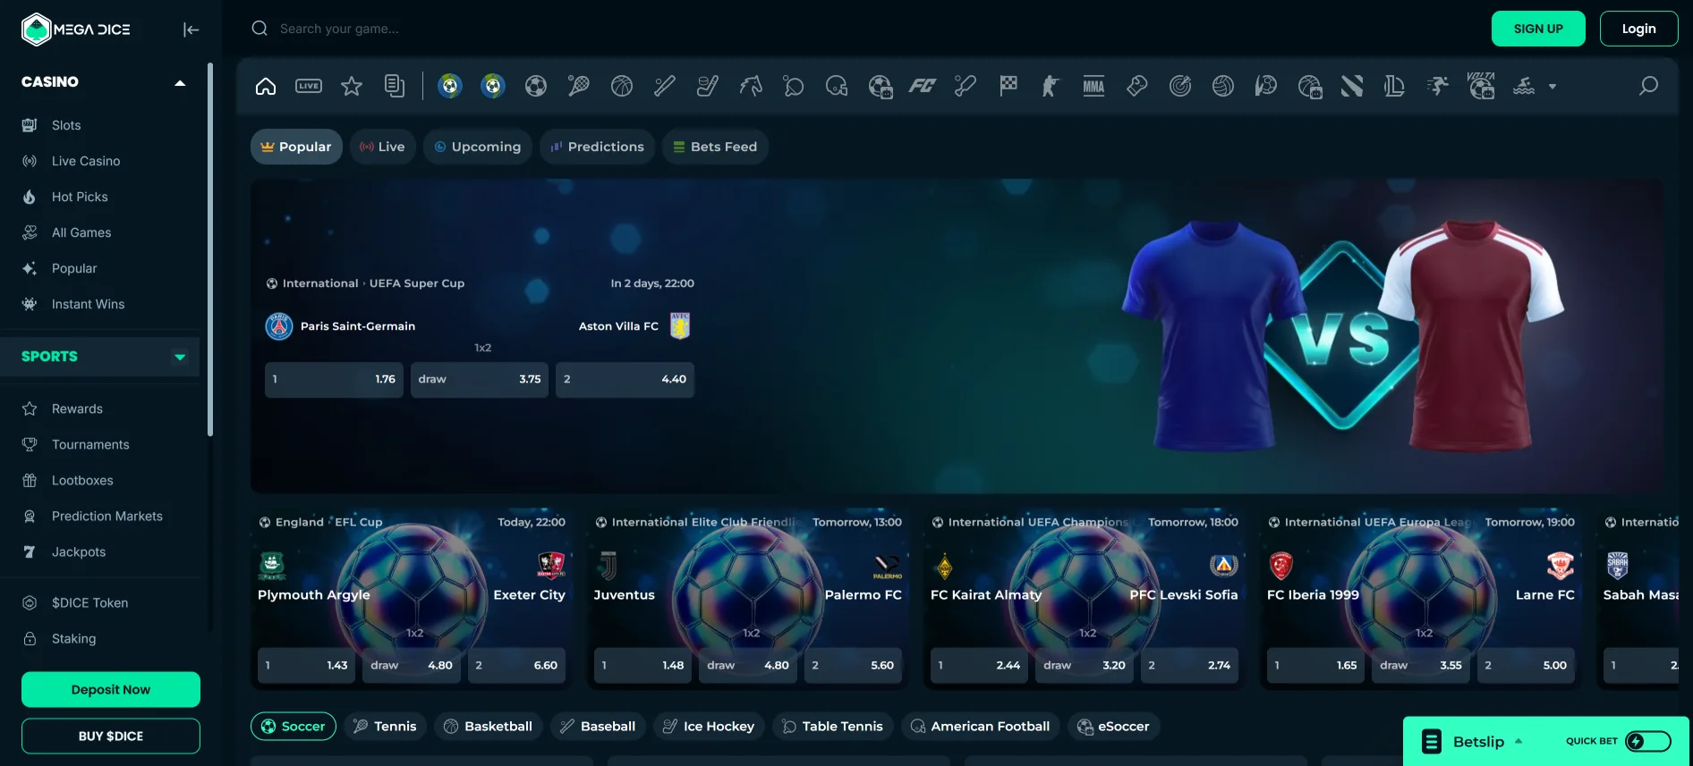1693x766 pixels.
Task: Go to sportsbook home icon
Action: [266, 86]
